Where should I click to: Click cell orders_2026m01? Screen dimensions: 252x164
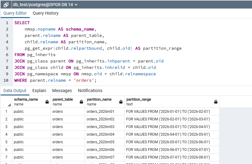point(105,112)
